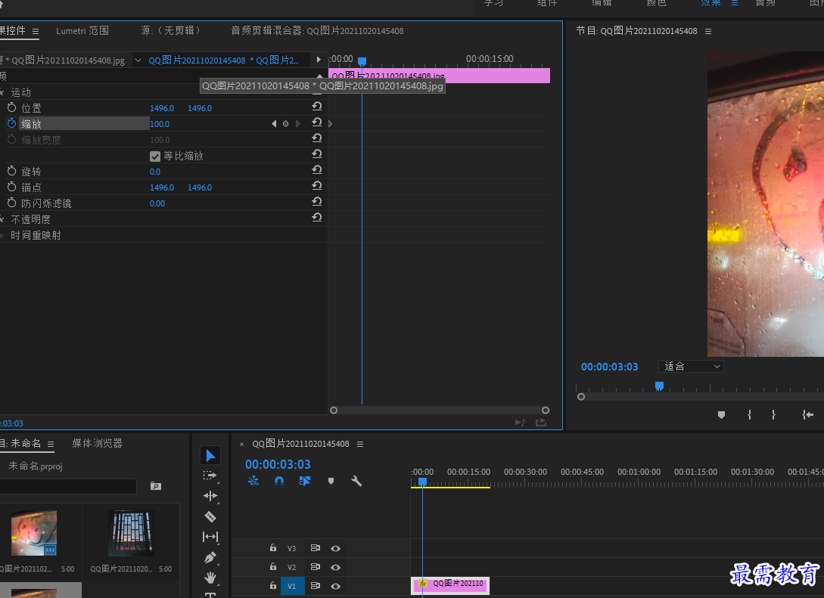Toggle V3 track visibility eye
The image size is (824, 598).
[335, 548]
